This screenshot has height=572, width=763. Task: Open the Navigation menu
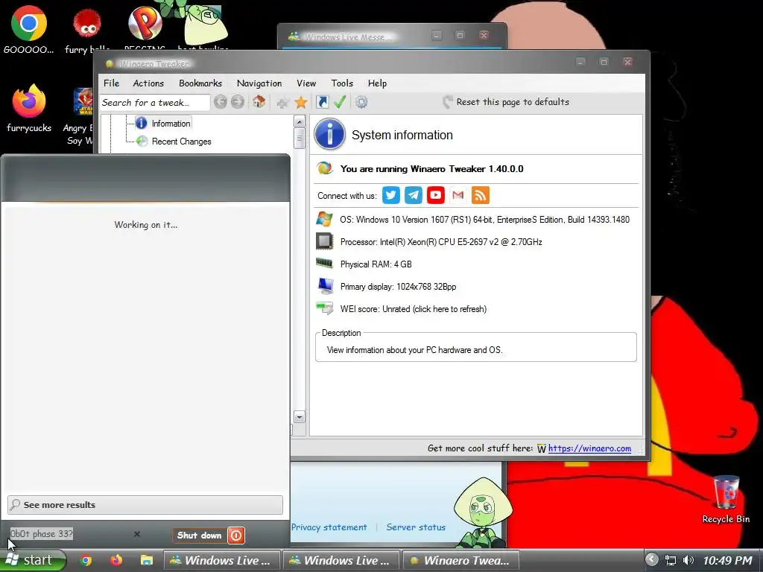[259, 83]
